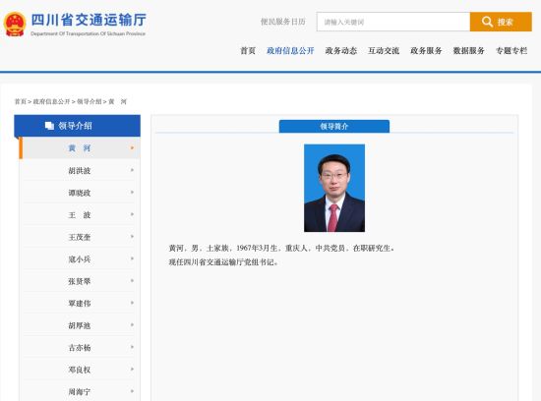This screenshot has height=401, width=541.
Task: Open 邓良权 leader profile
Action: (x=80, y=370)
